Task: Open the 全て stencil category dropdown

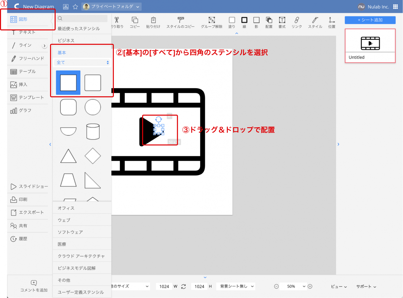Action: [82, 62]
